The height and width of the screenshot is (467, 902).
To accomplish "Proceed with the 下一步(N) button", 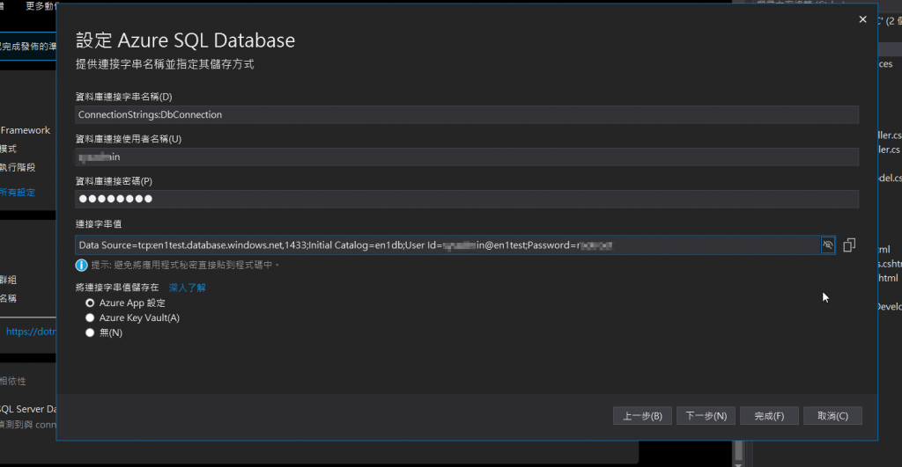I will click(706, 416).
